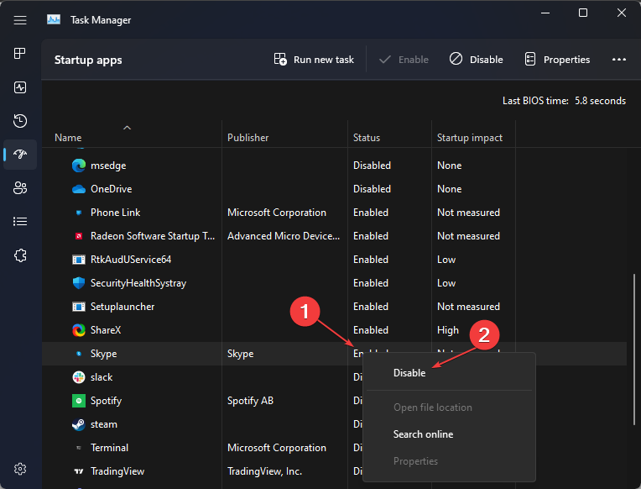
Task: Select the Skype row name
Action: [x=103, y=354]
